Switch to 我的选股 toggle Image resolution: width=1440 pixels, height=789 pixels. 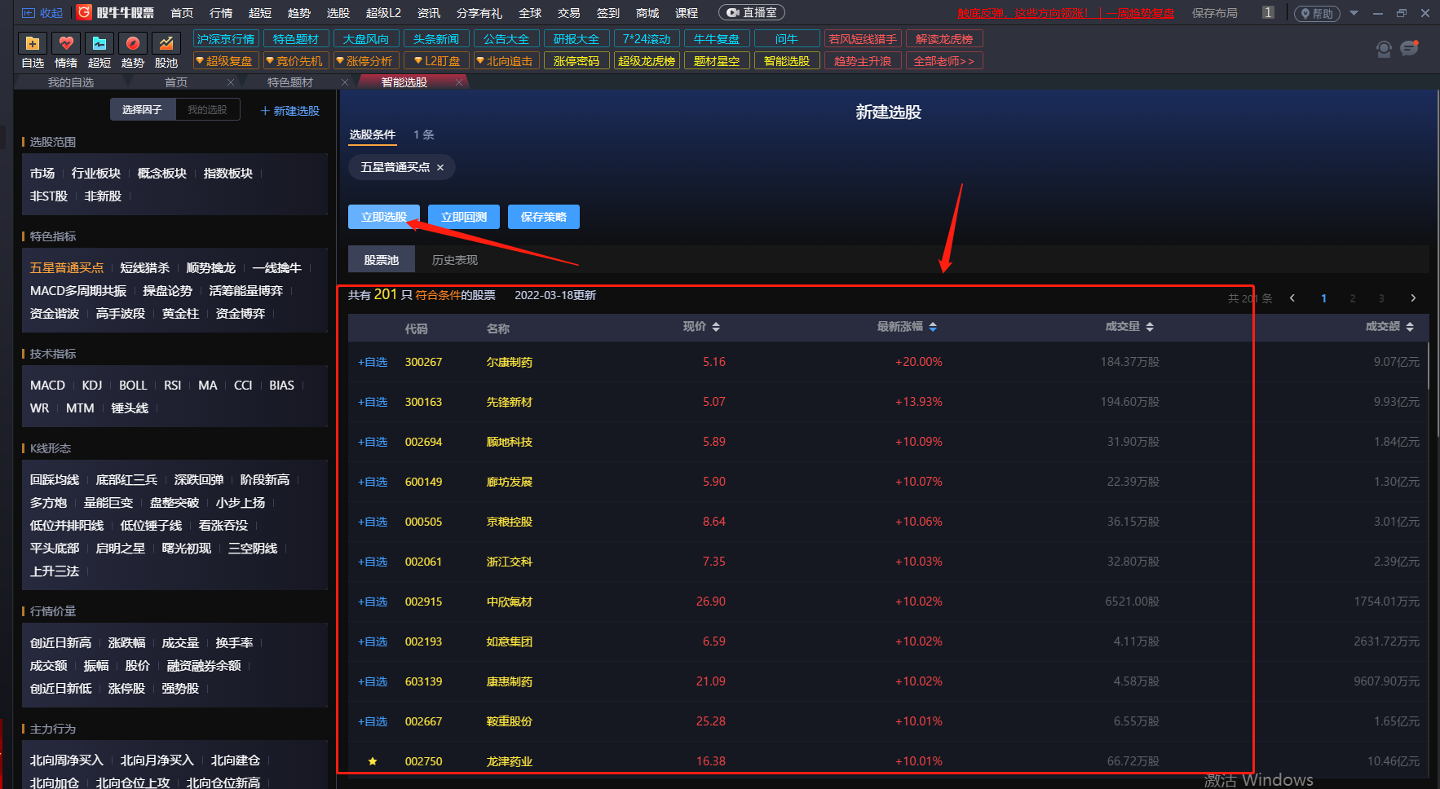pyautogui.click(x=207, y=110)
